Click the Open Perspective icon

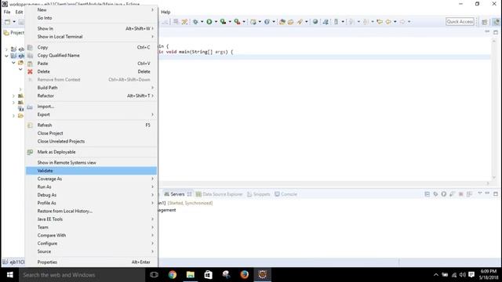click(x=485, y=22)
